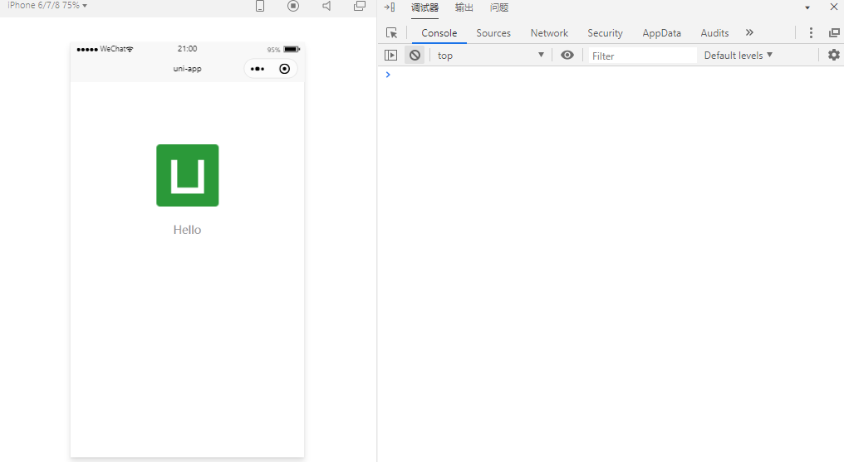Click the record circle icon in simulator toolbar
Viewport: 844px width, 462px height.
[293, 6]
